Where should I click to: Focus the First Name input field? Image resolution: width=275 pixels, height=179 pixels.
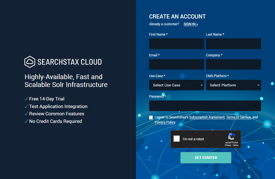(x=176, y=44)
